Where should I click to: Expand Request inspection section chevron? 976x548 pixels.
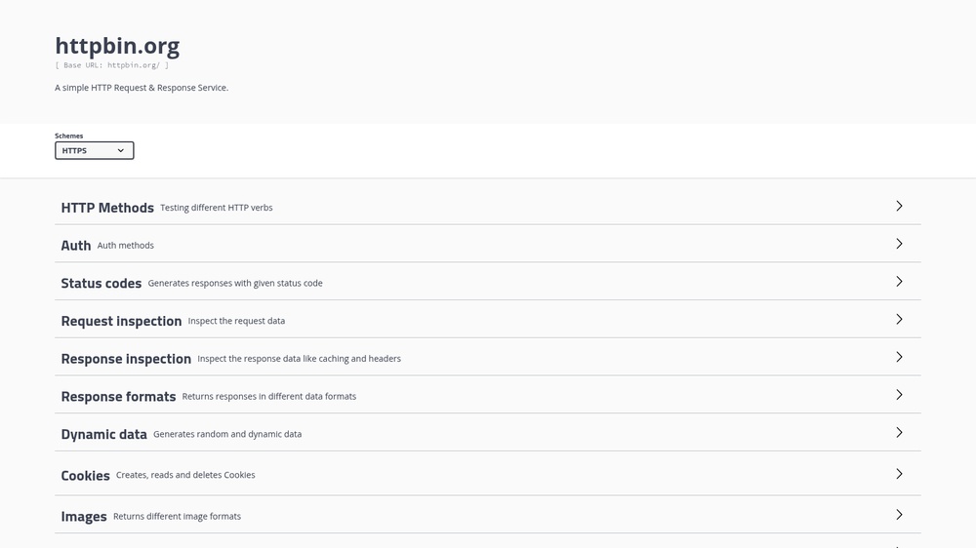click(x=899, y=319)
